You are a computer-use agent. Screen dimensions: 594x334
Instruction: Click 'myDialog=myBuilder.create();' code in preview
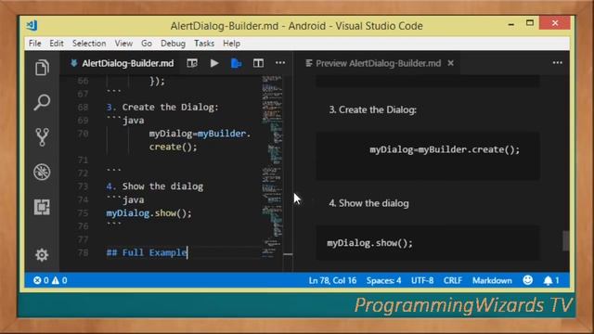pos(445,149)
